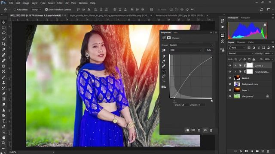Choose the edit points curve mode icon

click(164, 71)
